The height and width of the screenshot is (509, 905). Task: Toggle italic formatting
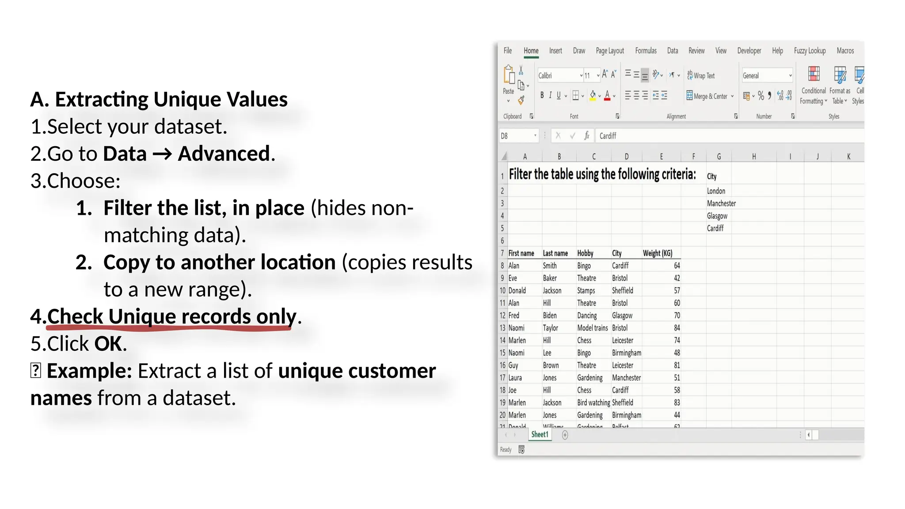pos(550,95)
